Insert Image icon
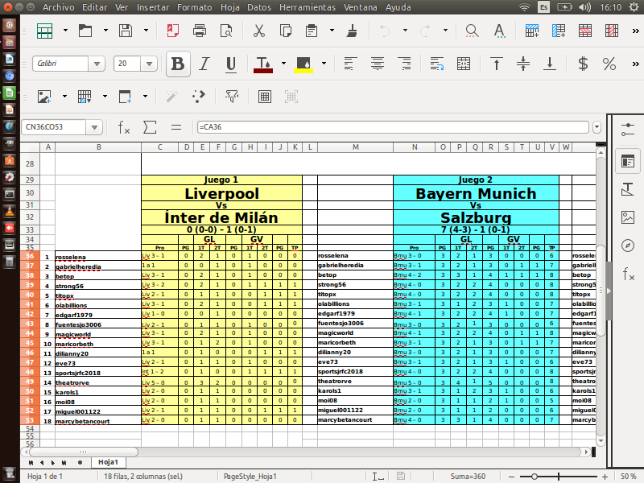This screenshot has width=644, height=483. pyautogui.click(x=44, y=97)
